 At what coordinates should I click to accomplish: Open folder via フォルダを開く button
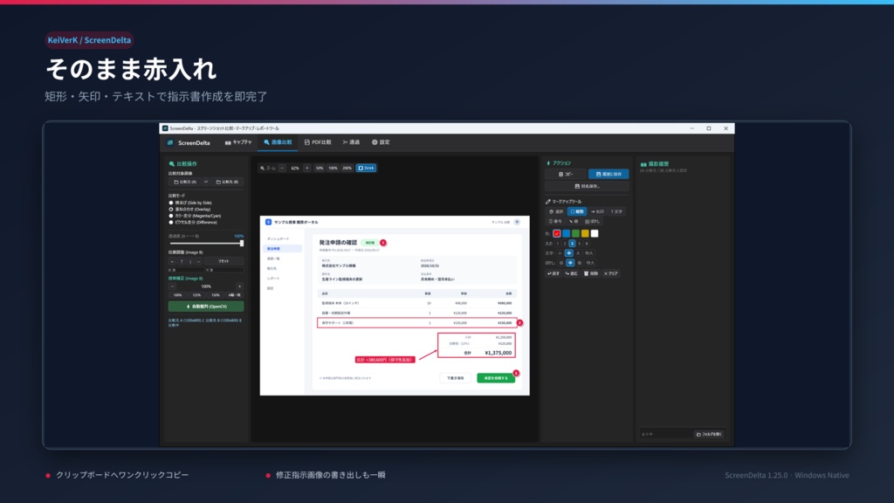709,434
